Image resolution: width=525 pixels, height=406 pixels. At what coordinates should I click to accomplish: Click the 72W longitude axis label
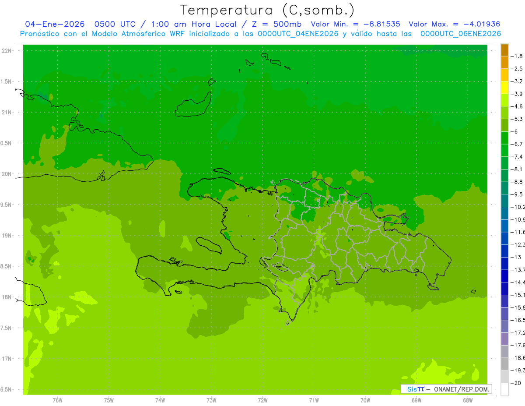262,400
